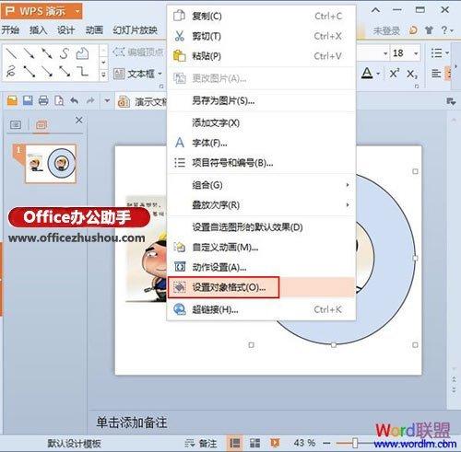This screenshot has height=452, width=461.
Task: Open the WPS 演示 application menu dropdown
Action: tap(77, 12)
